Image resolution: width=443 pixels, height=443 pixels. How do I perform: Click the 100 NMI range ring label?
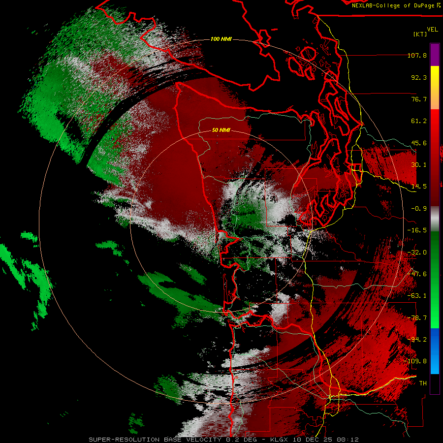point(221,39)
